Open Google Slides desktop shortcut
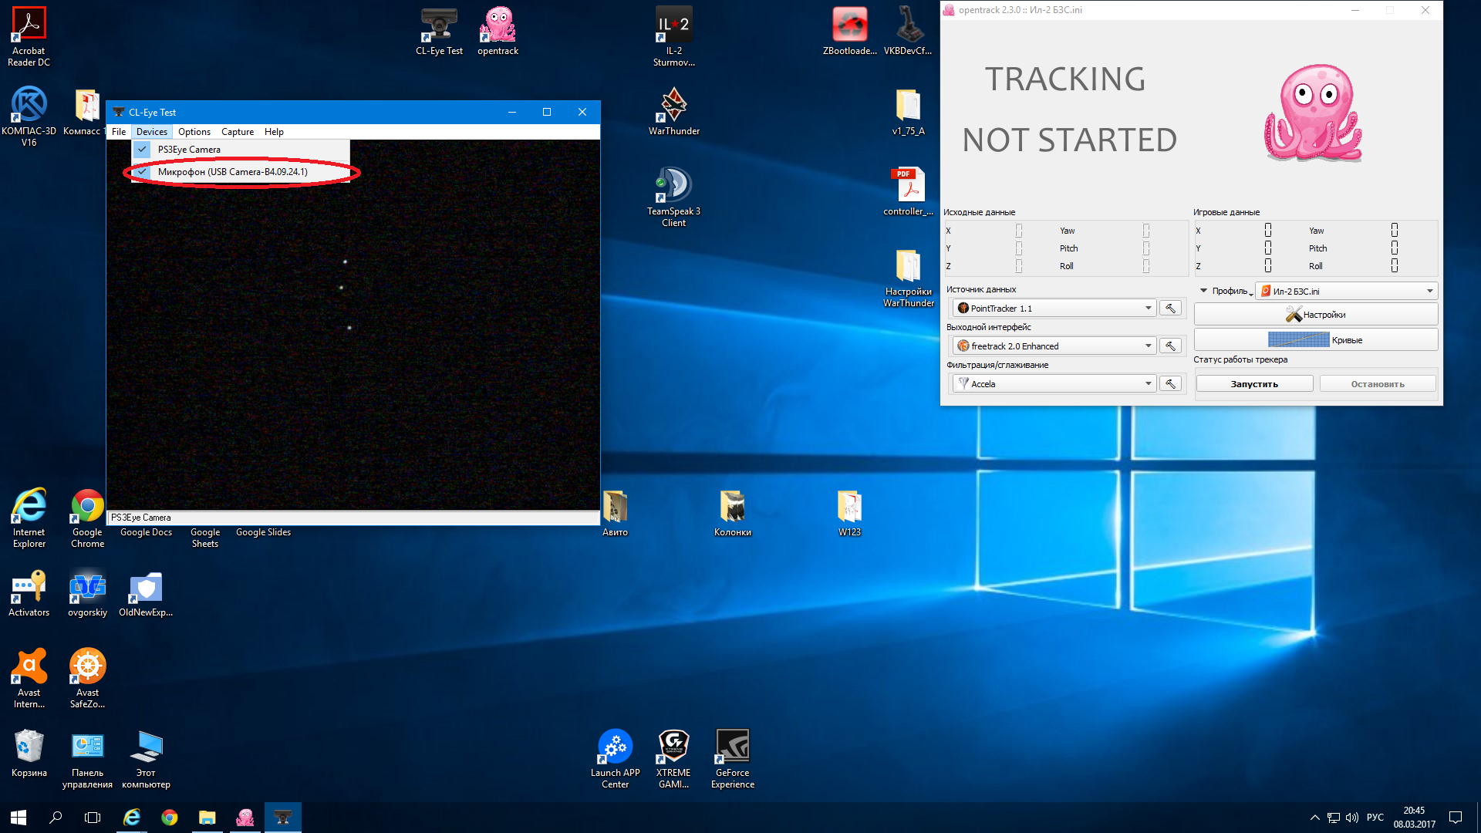The height and width of the screenshot is (833, 1481). pos(263,532)
